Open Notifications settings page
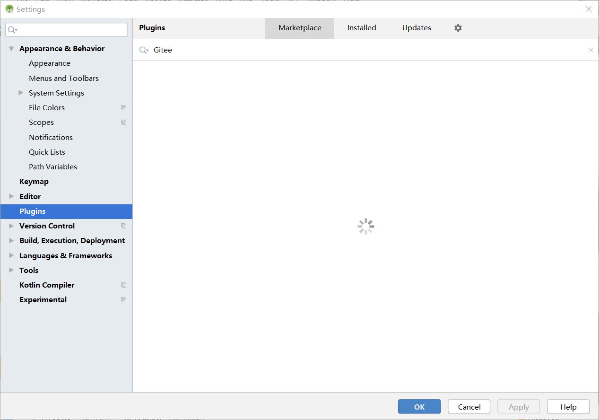599x420 pixels. 51,137
